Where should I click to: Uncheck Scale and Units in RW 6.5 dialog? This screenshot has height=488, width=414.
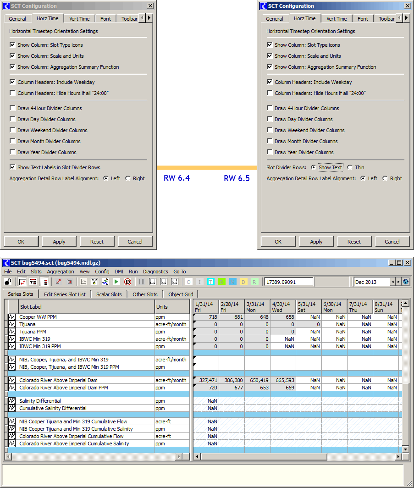click(270, 55)
